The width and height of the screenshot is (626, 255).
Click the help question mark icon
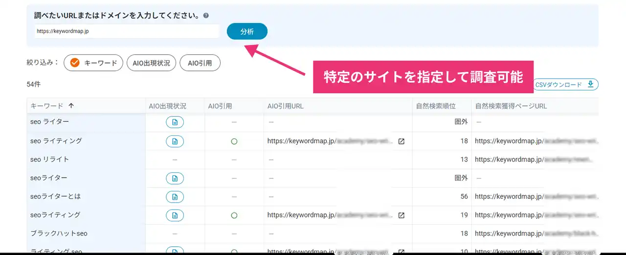(206, 16)
